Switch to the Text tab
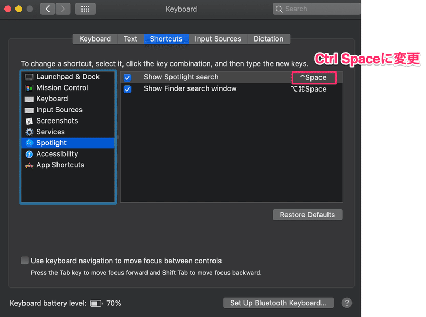 pos(130,39)
